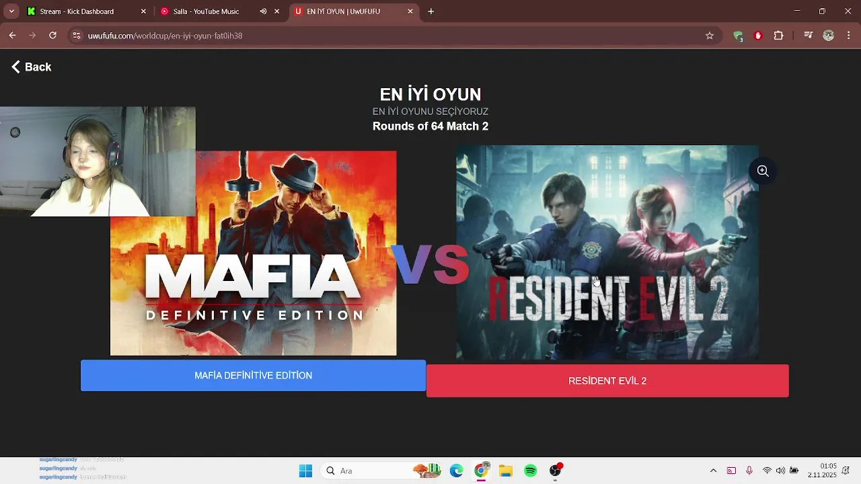Open a new browser tab
Screen dimensions: 861x484
tap(431, 11)
